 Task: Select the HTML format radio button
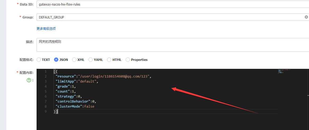tap(109, 60)
